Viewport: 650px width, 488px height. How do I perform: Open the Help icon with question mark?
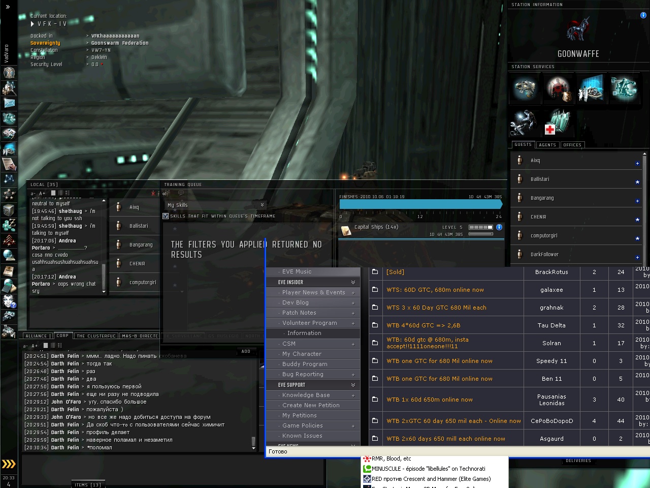tap(9, 301)
